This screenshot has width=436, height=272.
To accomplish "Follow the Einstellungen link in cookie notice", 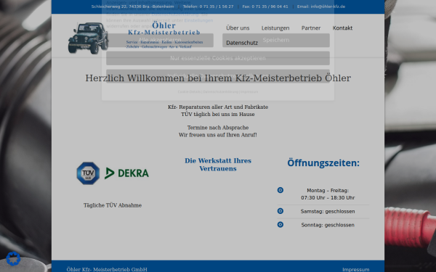I will (x=198, y=20).
